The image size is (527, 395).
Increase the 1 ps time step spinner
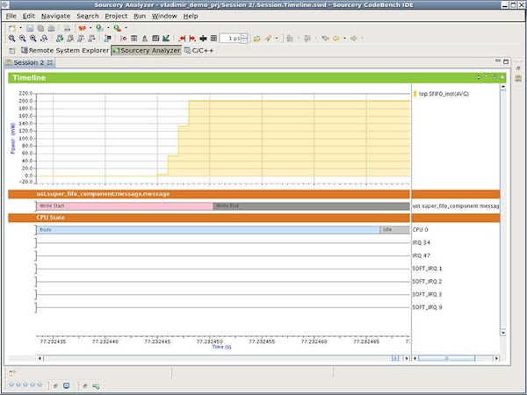[246, 37]
